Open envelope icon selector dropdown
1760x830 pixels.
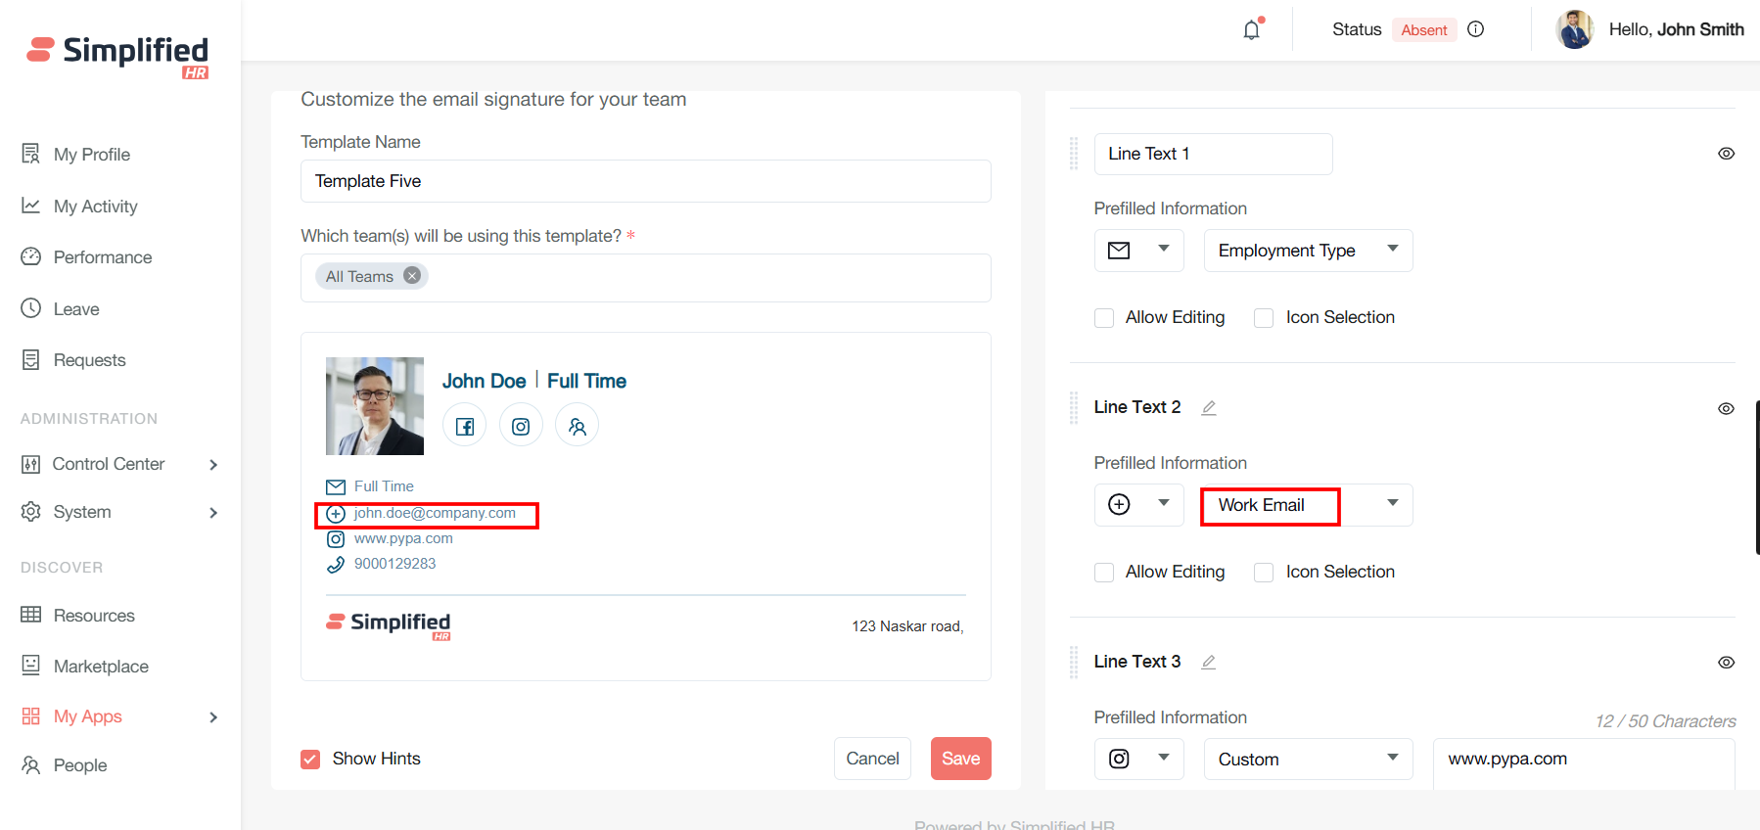pos(1138,251)
